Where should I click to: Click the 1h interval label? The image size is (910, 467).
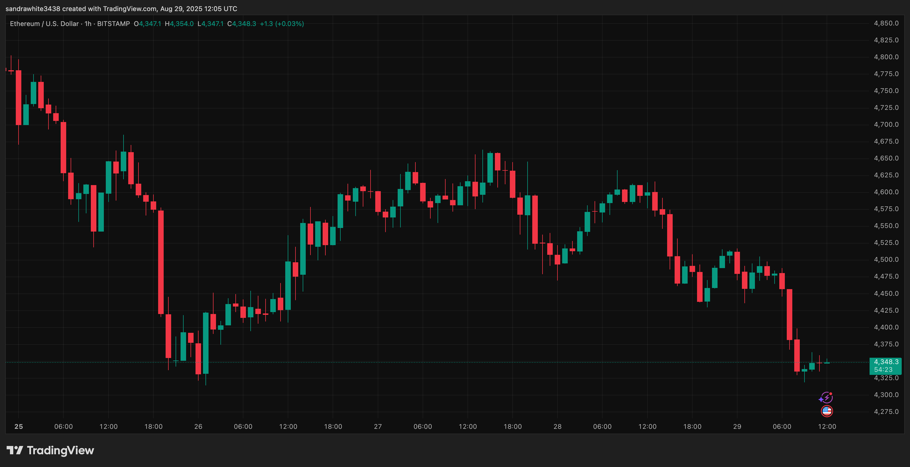tap(88, 24)
